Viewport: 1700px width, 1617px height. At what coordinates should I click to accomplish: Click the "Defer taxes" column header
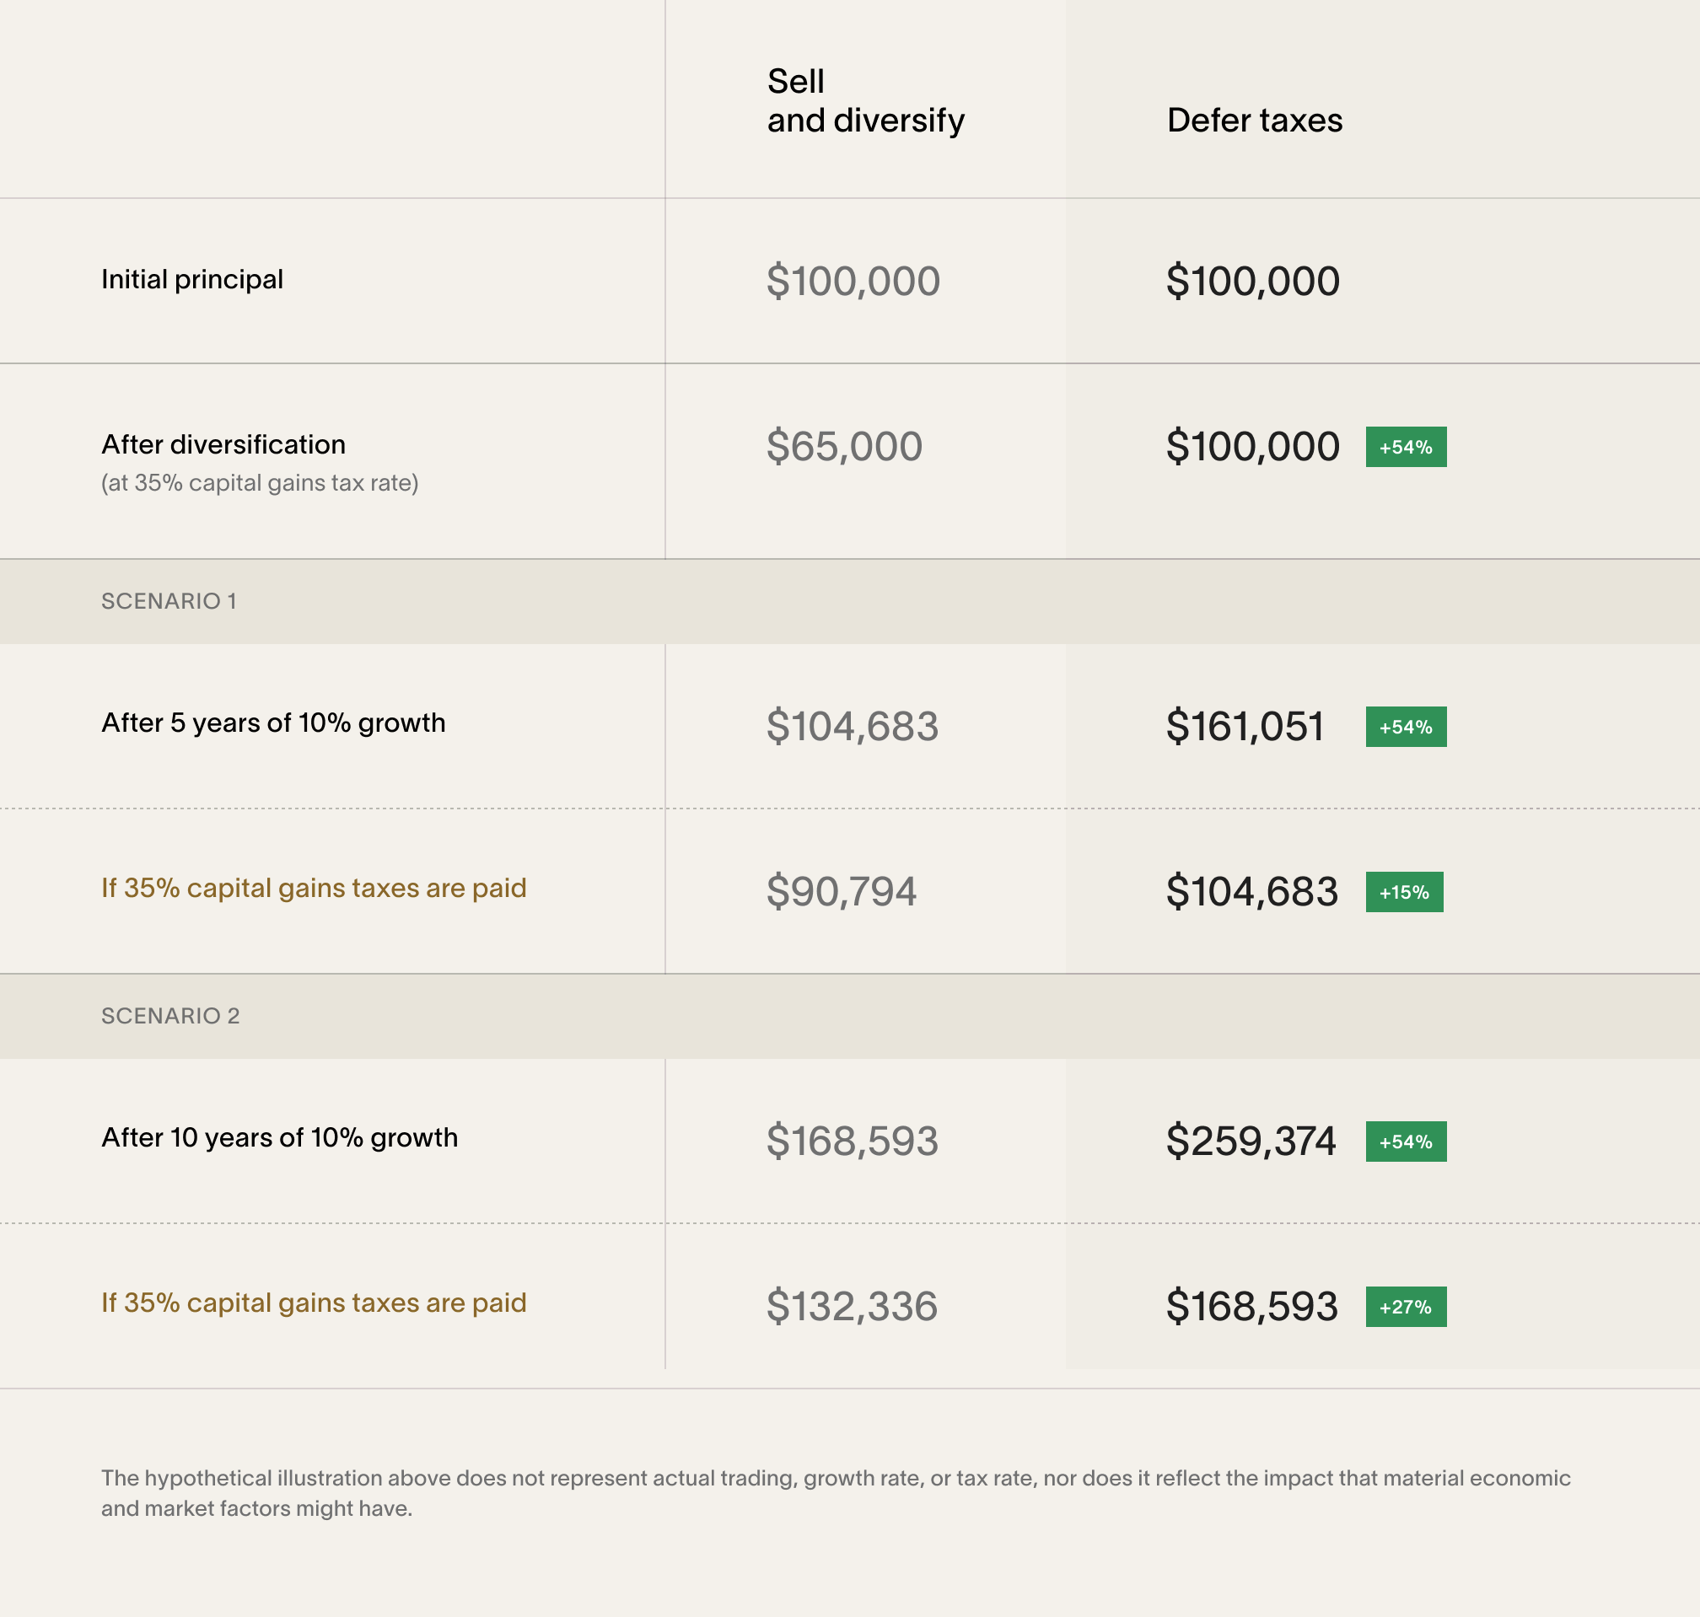(x=1254, y=121)
